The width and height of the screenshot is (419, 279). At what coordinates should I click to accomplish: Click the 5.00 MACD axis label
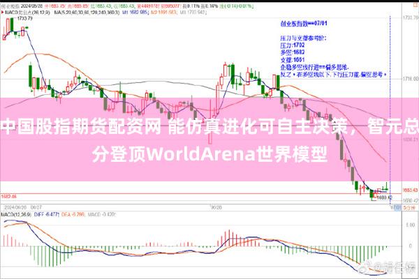point(411,225)
